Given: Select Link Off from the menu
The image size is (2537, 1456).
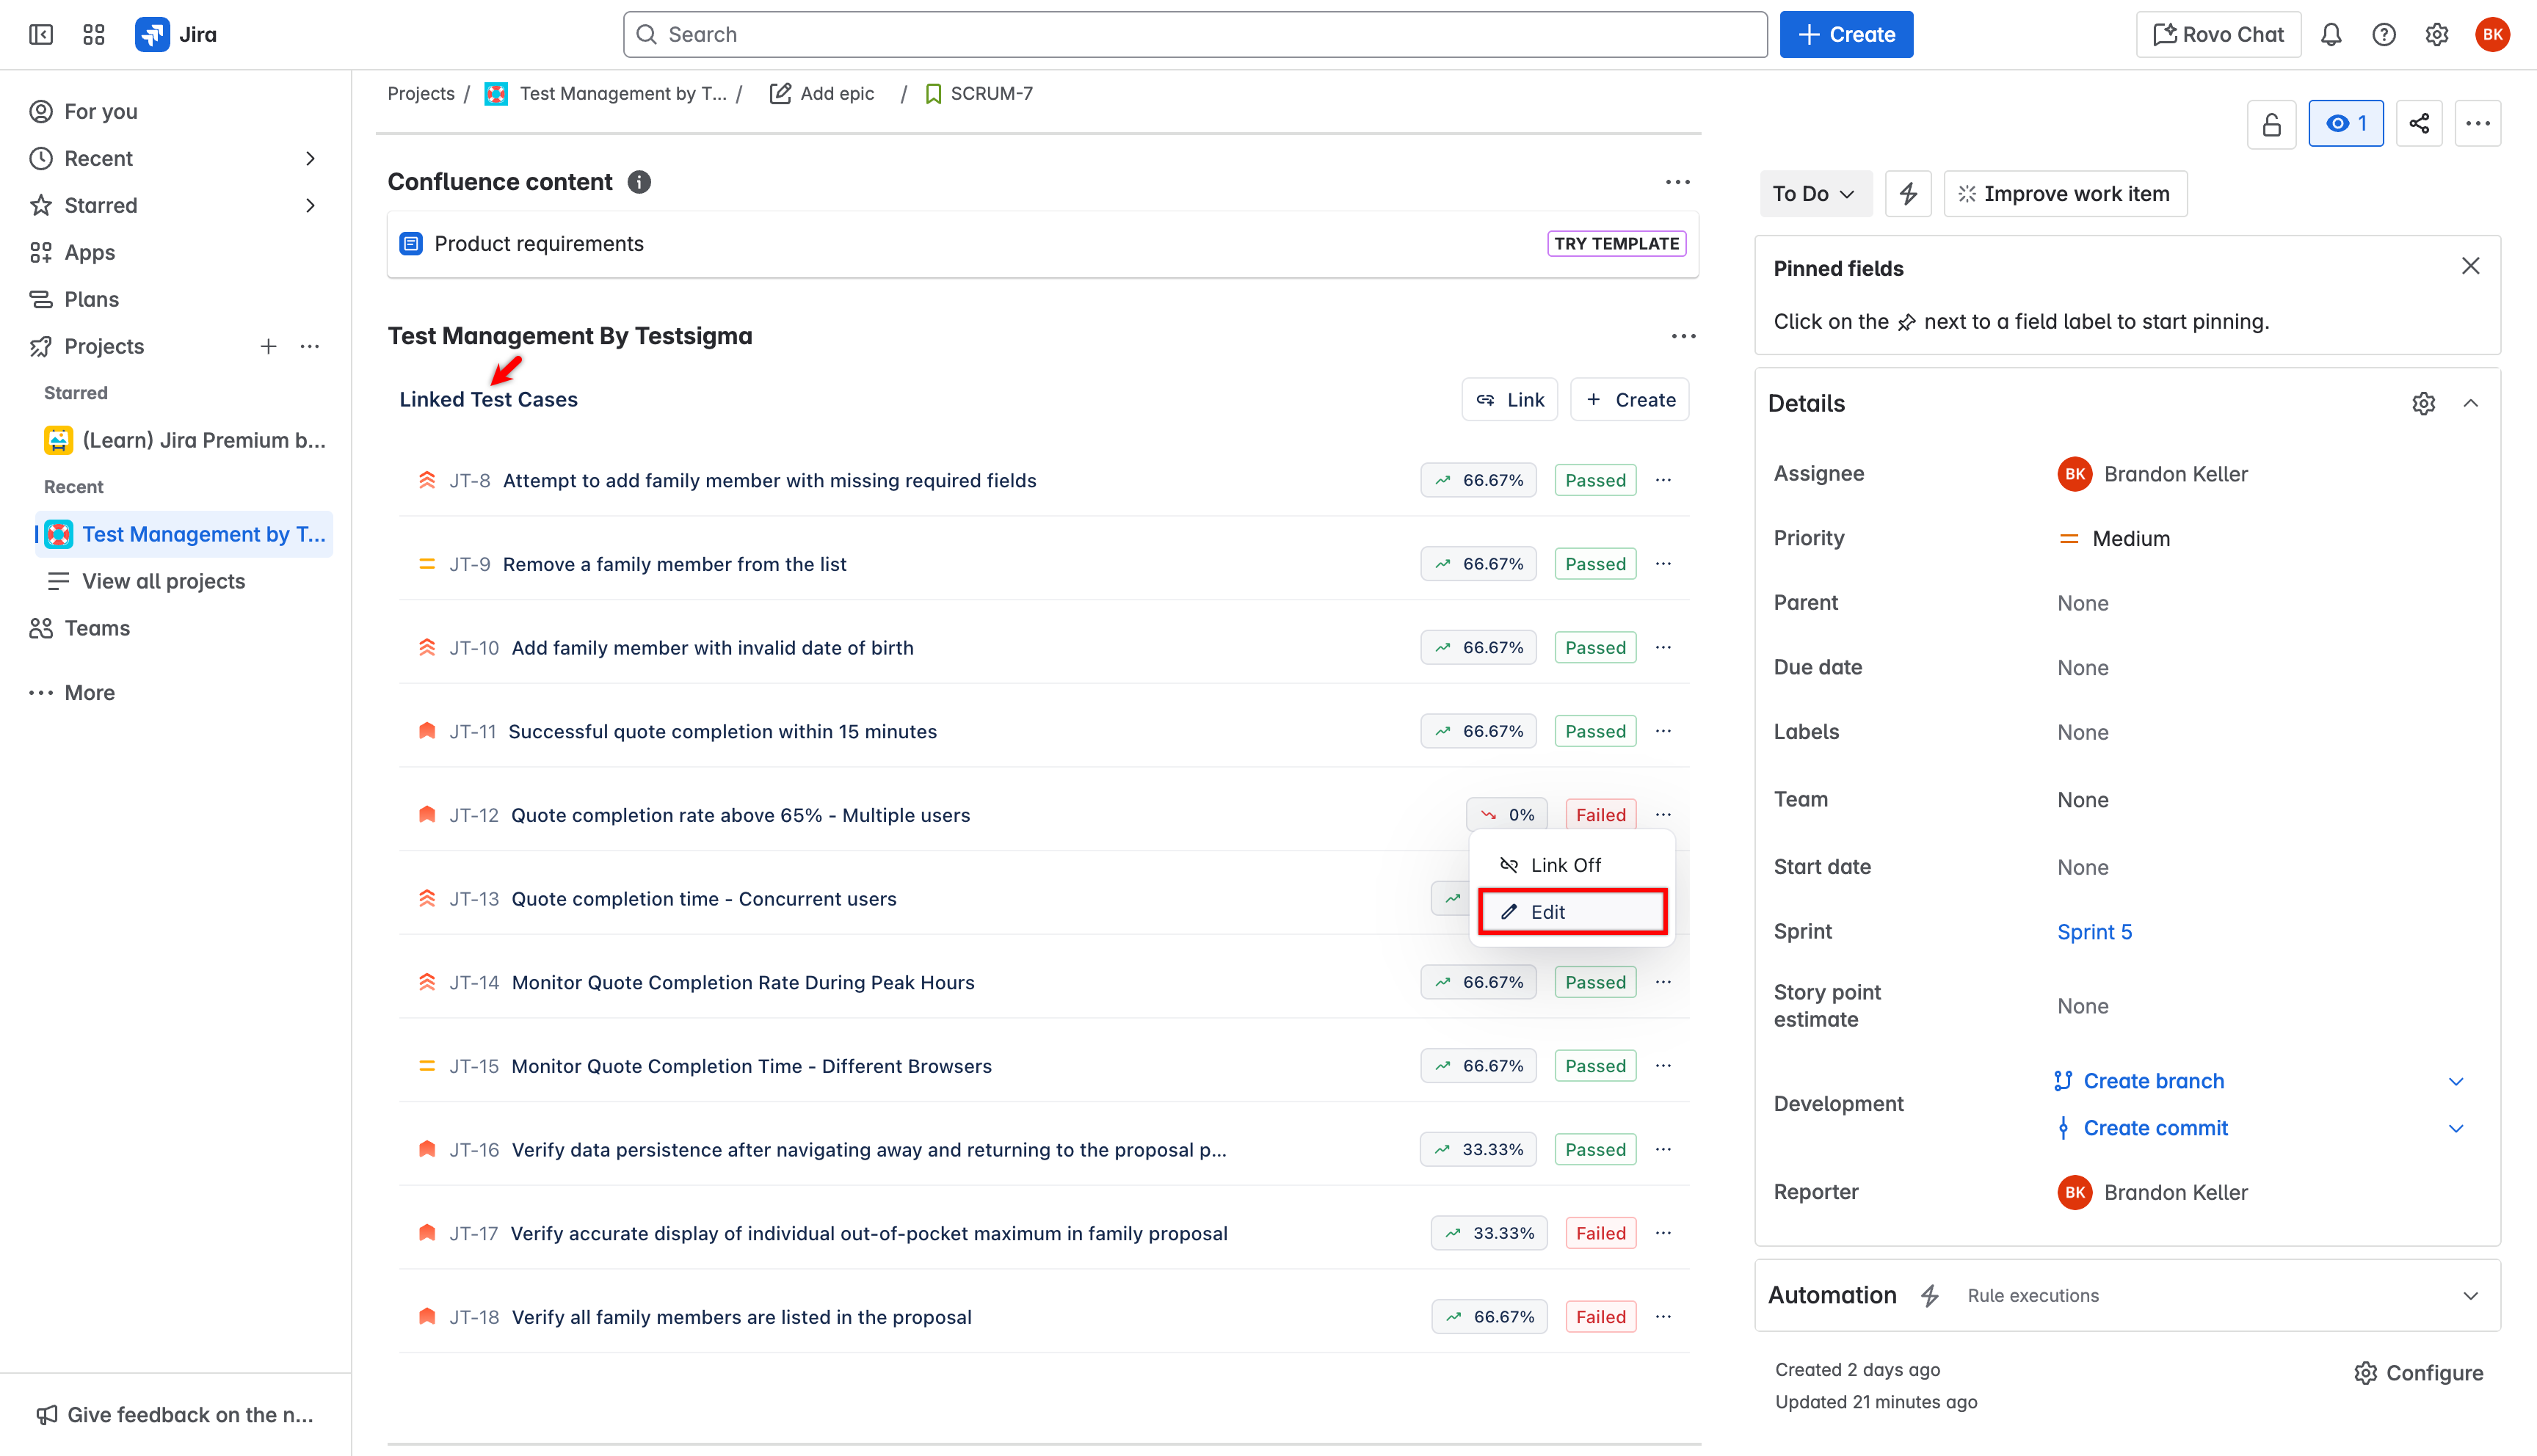Looking at the screenshot, I should 1572,865.
